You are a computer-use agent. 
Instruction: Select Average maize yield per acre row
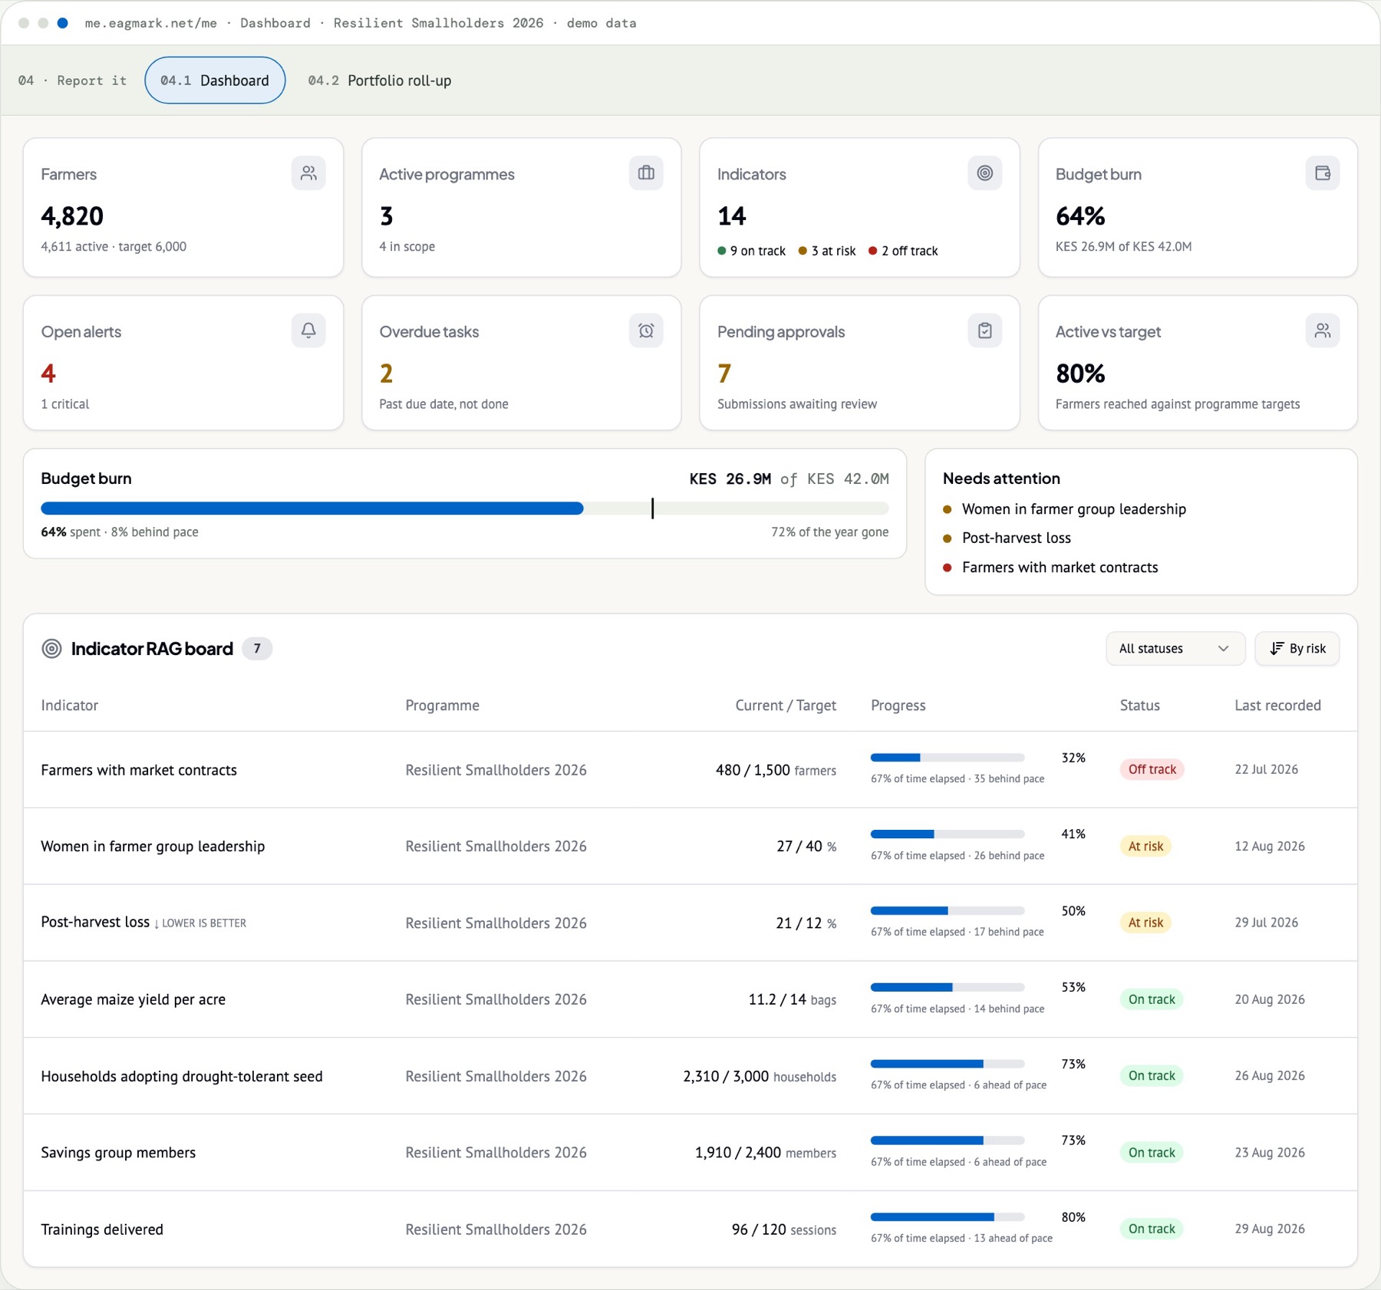point(690,999)
